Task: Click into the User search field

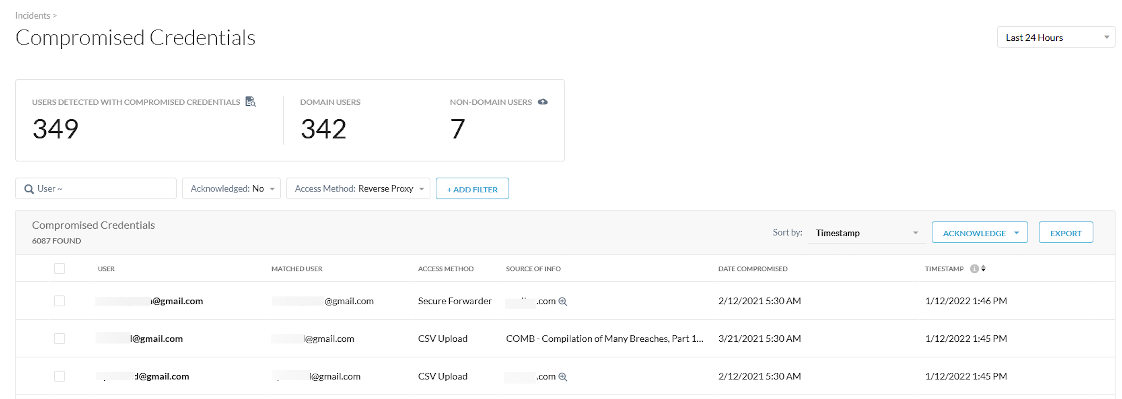Action: [96, 189]
